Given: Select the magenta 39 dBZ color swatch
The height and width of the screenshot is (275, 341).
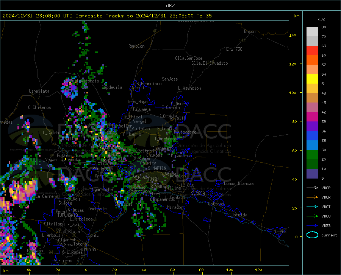Looking at the screenshot, I should 312,117.
